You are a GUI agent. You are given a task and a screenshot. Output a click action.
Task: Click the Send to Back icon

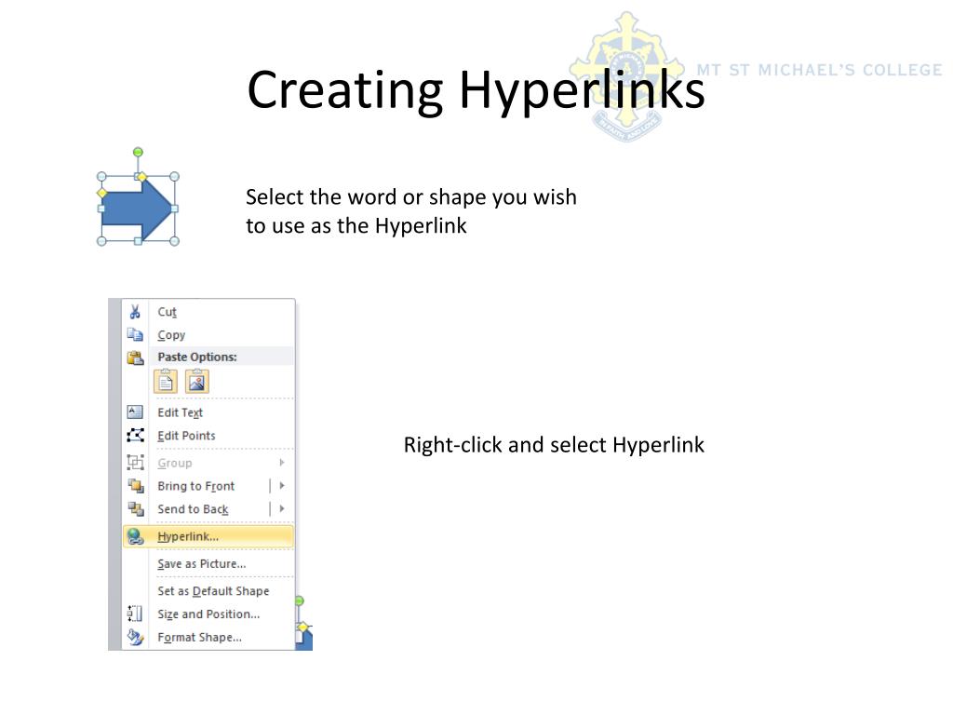tap(136, 509)
